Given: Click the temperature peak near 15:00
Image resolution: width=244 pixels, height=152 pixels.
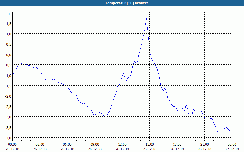Looking at the screenshot, I should pos(146,18).
